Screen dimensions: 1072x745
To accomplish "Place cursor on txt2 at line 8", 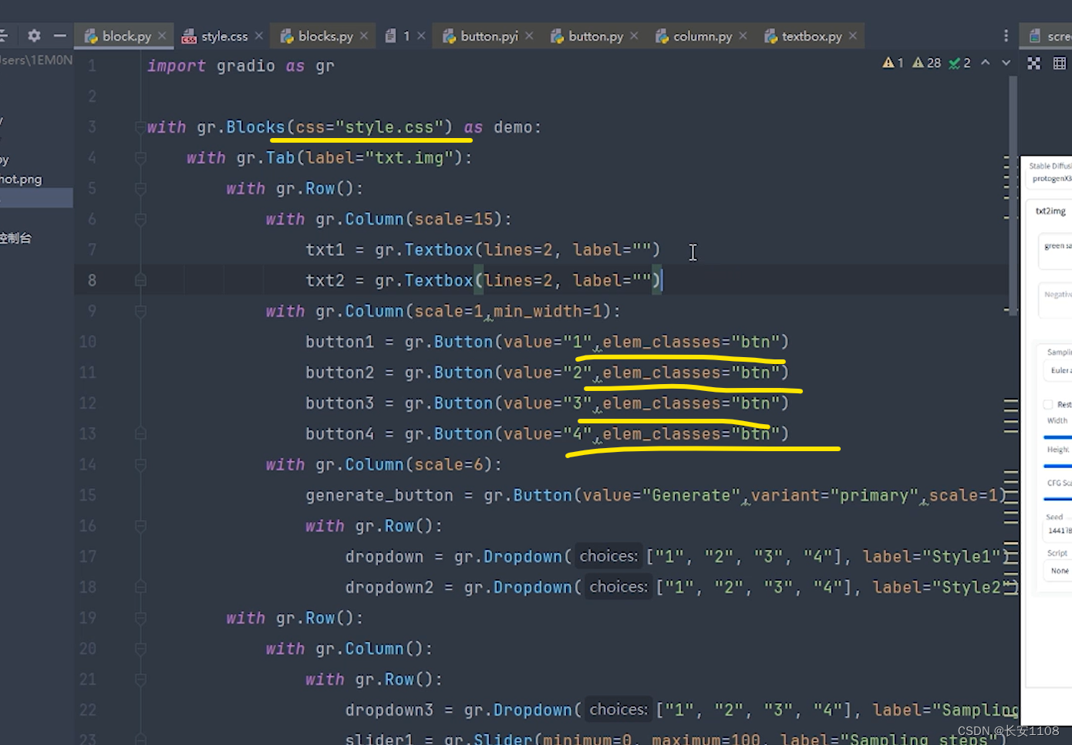I will coord(325,281).
